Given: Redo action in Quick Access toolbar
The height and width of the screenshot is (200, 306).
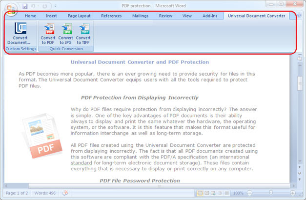Looking at the screenshot, I should pos(45,6).
